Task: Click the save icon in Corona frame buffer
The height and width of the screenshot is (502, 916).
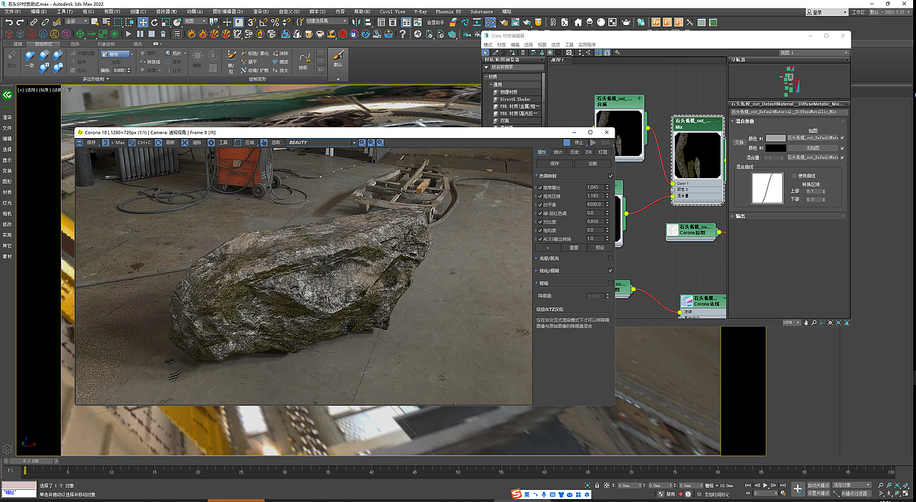Action: pos(80,143)
